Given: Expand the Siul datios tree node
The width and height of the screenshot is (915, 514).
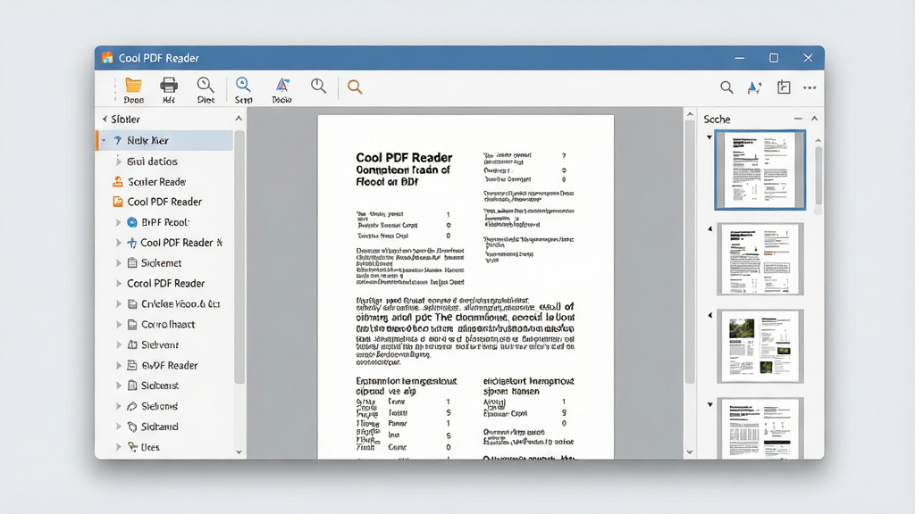Looking at the screenshot, I should 119,161.
